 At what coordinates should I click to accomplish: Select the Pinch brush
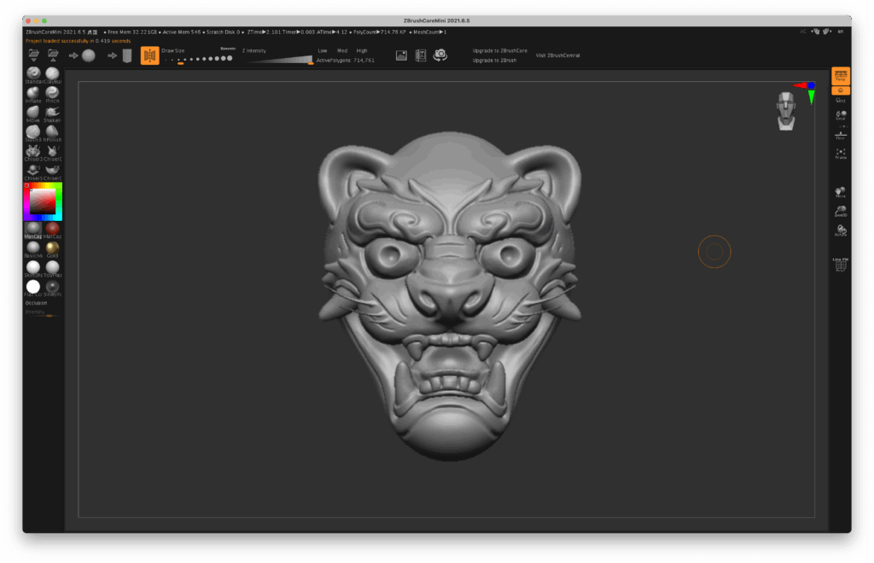tap(52, 94)
